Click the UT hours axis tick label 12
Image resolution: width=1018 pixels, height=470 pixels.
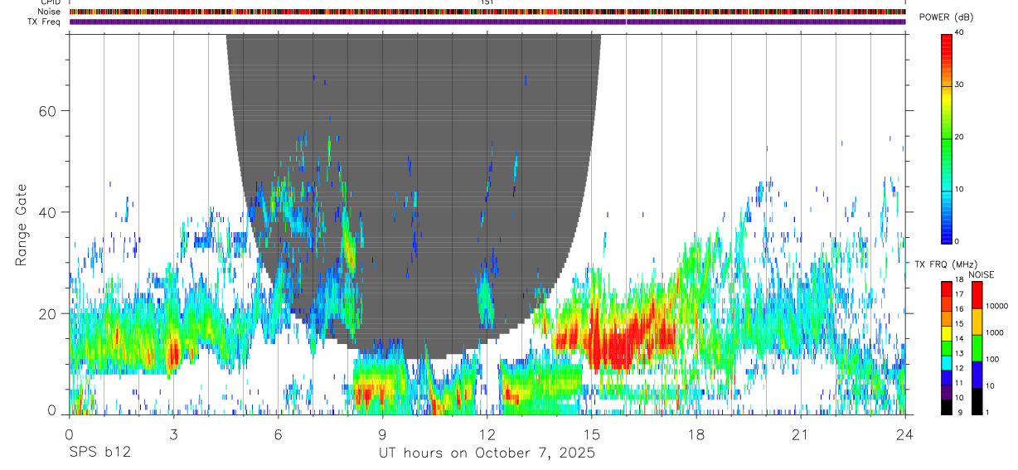point(487,434)
